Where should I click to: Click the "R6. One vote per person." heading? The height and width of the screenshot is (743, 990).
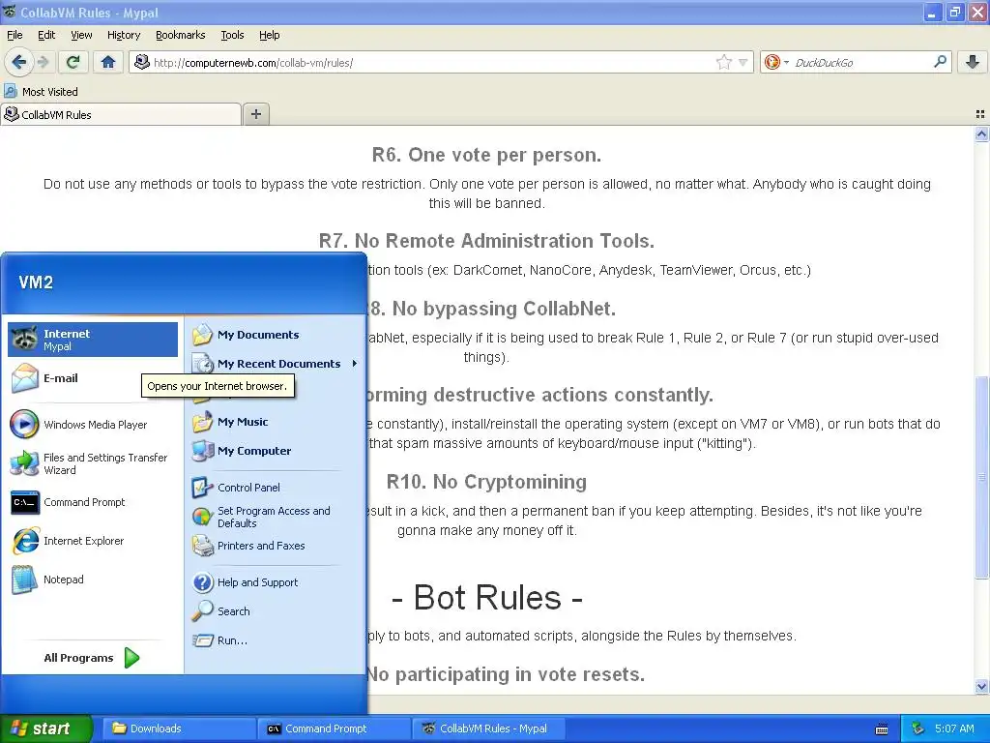(x=486, y=155)
